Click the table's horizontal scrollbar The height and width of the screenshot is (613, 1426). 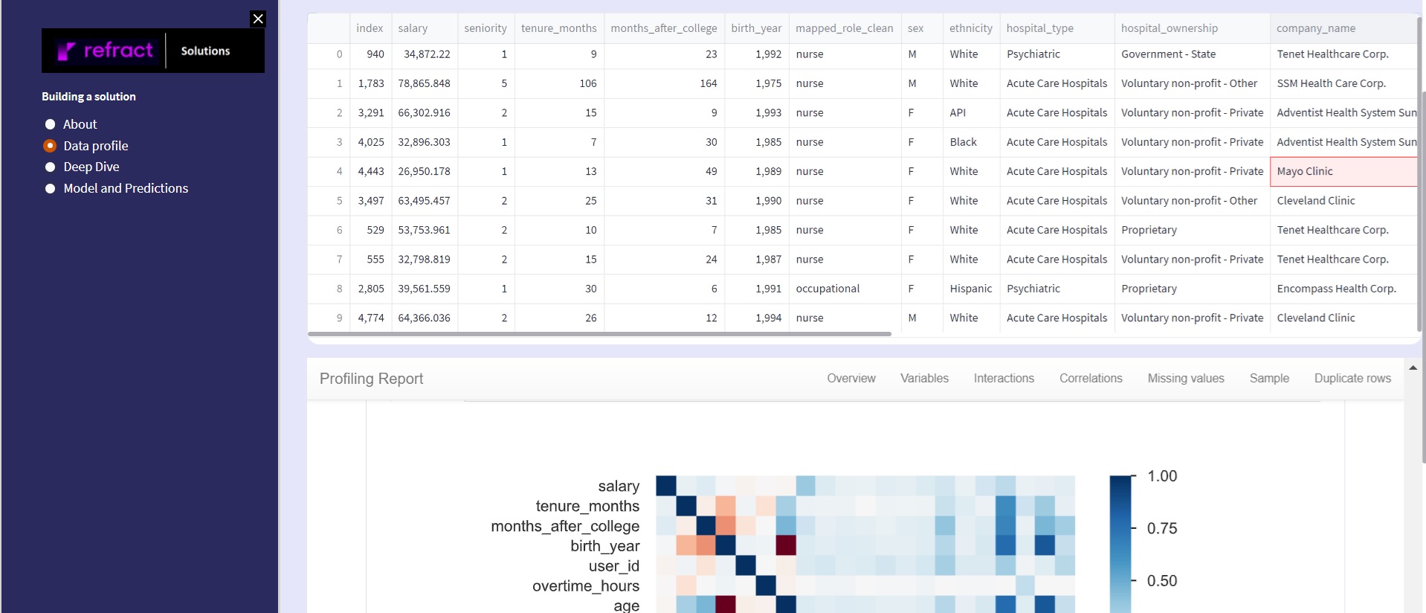click(x=599, y=334)
